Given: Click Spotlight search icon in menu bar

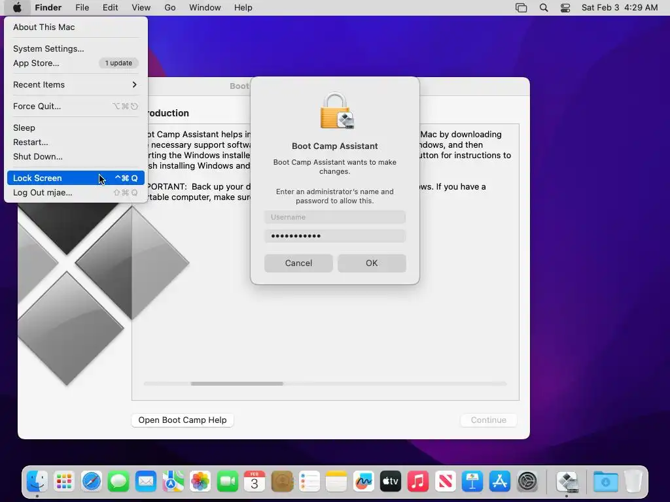Looking at the screenshot, I should pos(544,8).
